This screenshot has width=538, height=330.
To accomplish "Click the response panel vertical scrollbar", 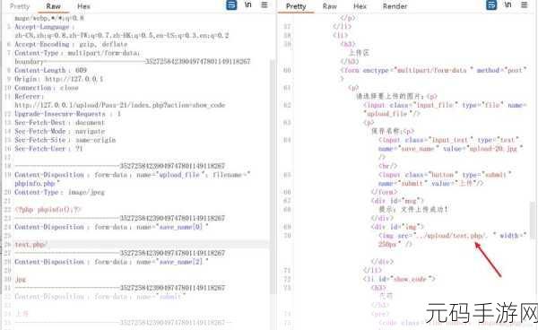I will [533, 220].
